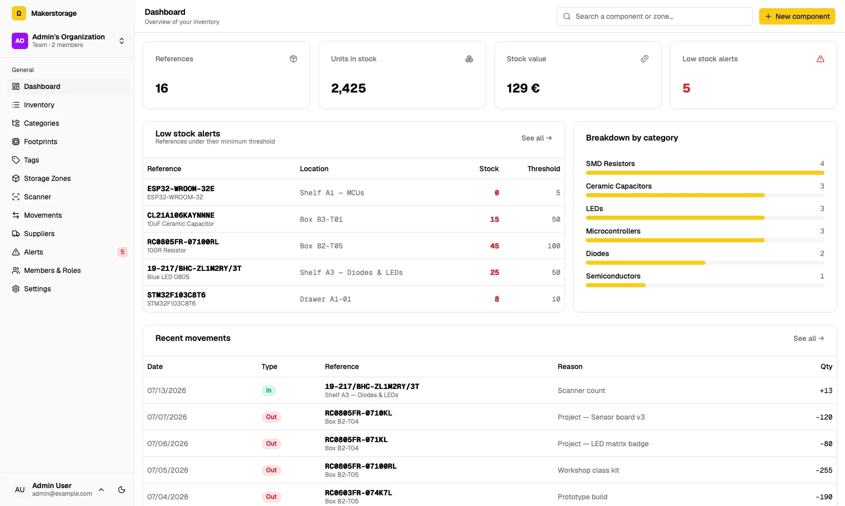Click the Movements arrows icon
The image size is (845, 506).
[16, 215]
